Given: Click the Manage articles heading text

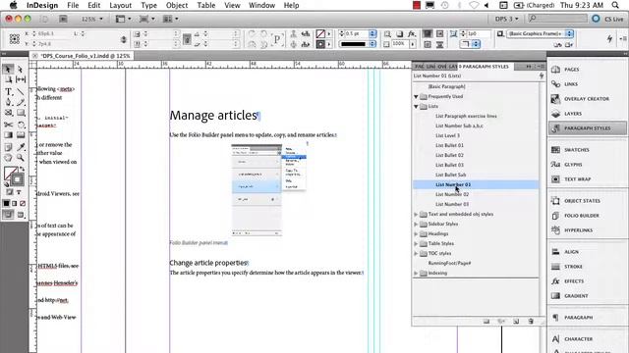Looking at the screenshot, I should click(x=213, y=116).
